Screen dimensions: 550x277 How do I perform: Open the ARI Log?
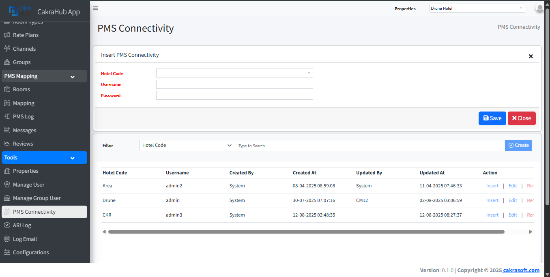(22, 225)
